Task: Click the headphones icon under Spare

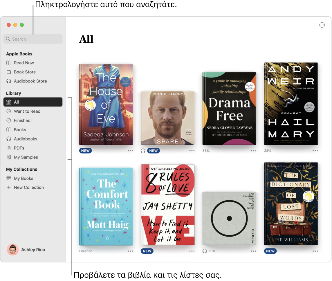Action: pos(143,151)
